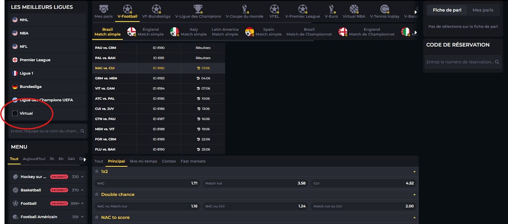
Task: Open V-Premier League ball icon
Action: (x=302, y=9)
